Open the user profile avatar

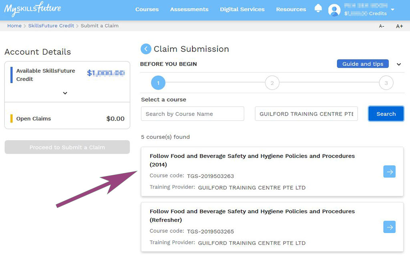334,10
